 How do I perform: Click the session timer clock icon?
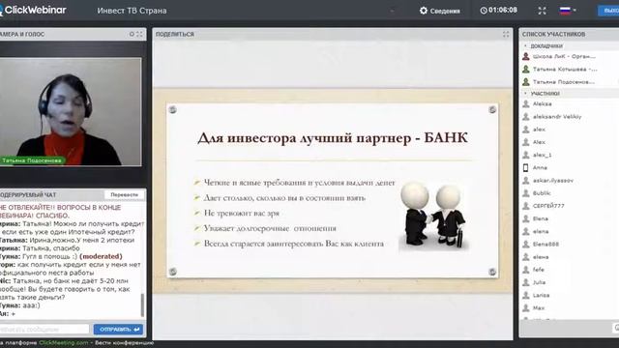[x=484, y=11]
